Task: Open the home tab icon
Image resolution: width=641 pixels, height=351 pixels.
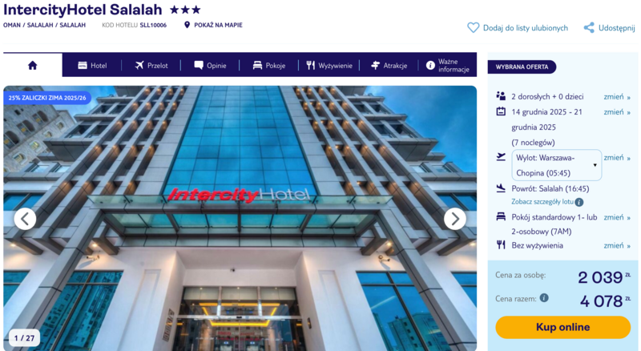Action: pos(33,65)
